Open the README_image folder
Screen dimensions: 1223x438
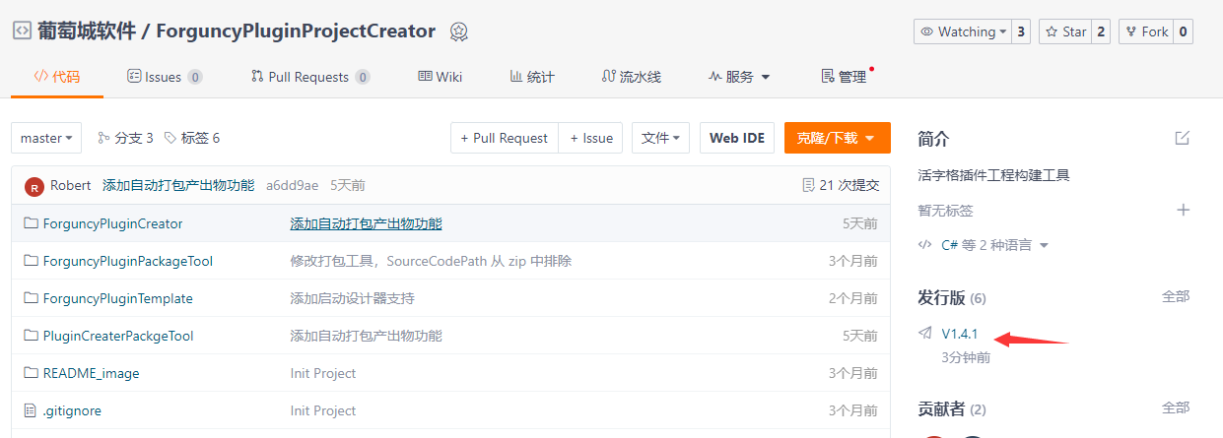click(x=92, y=373)
